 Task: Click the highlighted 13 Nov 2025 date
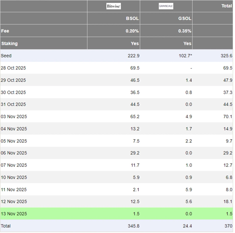[14, 214]
